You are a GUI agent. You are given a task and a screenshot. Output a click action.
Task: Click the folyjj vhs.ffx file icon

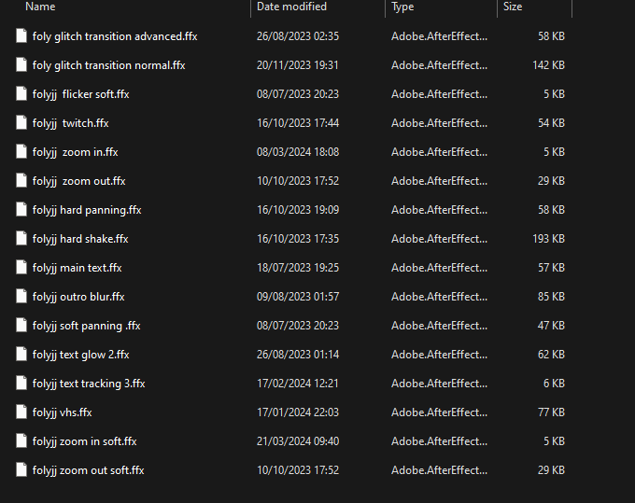coord(21,412)
